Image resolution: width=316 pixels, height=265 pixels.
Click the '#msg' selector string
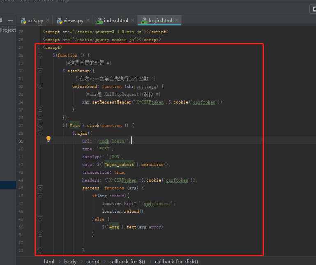tap(114, 227)
